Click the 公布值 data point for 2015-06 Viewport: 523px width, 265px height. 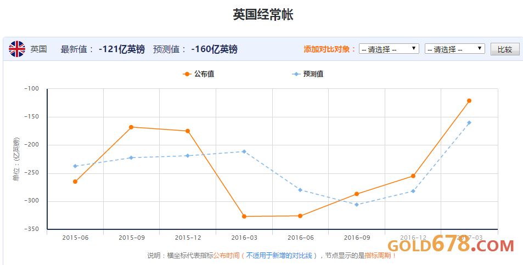75,182
